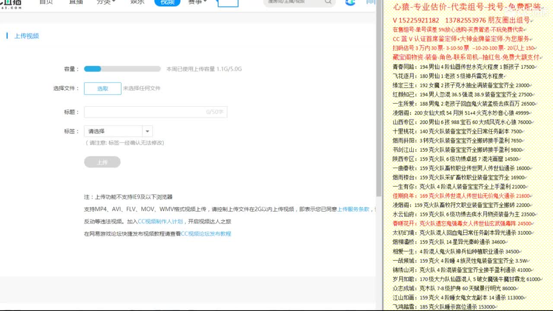Select the highlighted 视频 tab
This screenshot has height=311, width=553.
167,3
